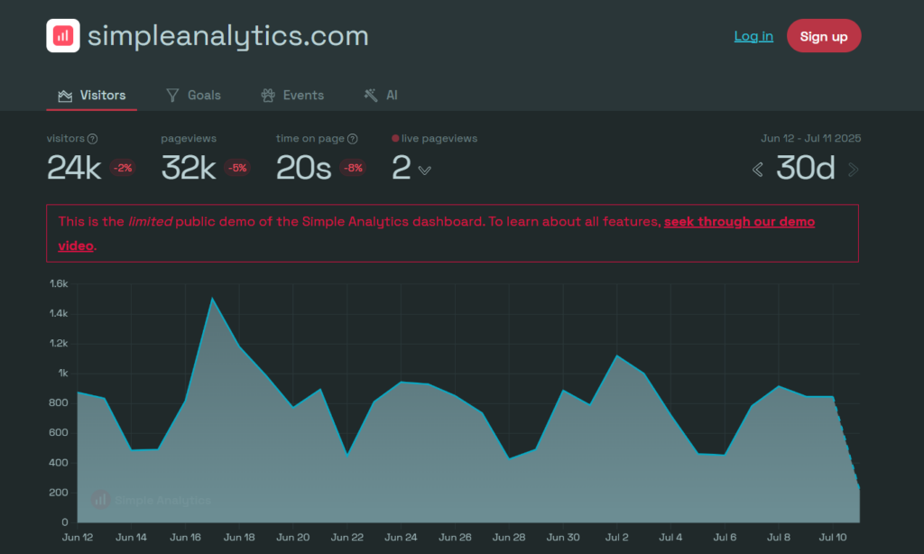Screen dimensions: 924x554
Task: Click the 32k pageviews value
Action: [x=189, y=168]
